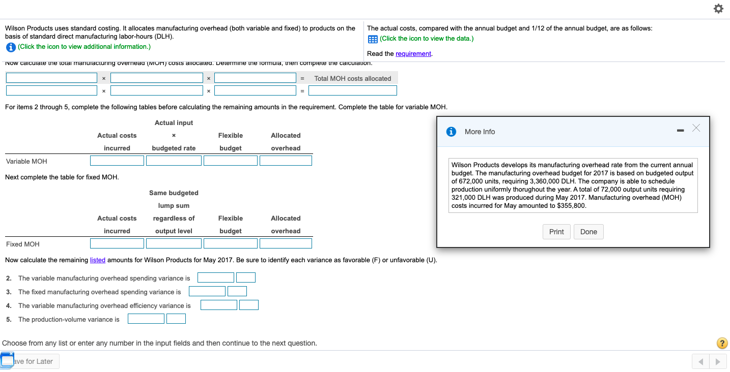This screenshot has height=372, width=730.
Task: Minimize the More Info dialog
Action: (x=680, y=132)
